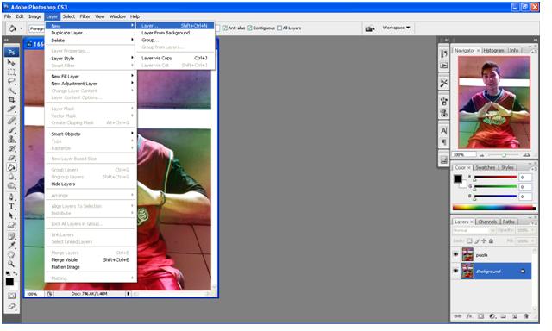552x331 pixels.
Task: Click the puzzle layer thumbnail
Action: [x=467, y=254]
